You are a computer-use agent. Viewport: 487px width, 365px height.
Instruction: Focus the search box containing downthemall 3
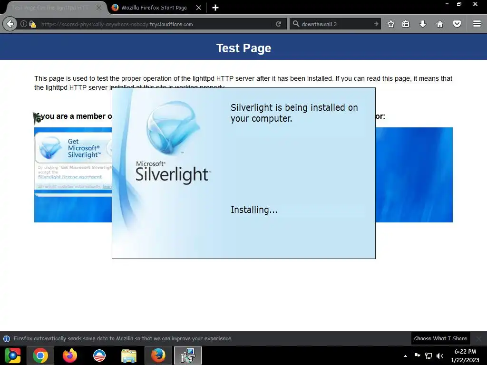(335, 24)
